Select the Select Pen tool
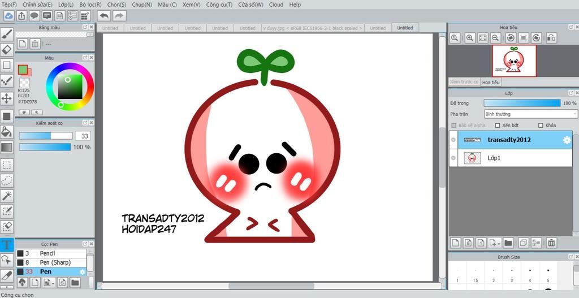This screenshot has width=579, height=298. tap(7, 211)
